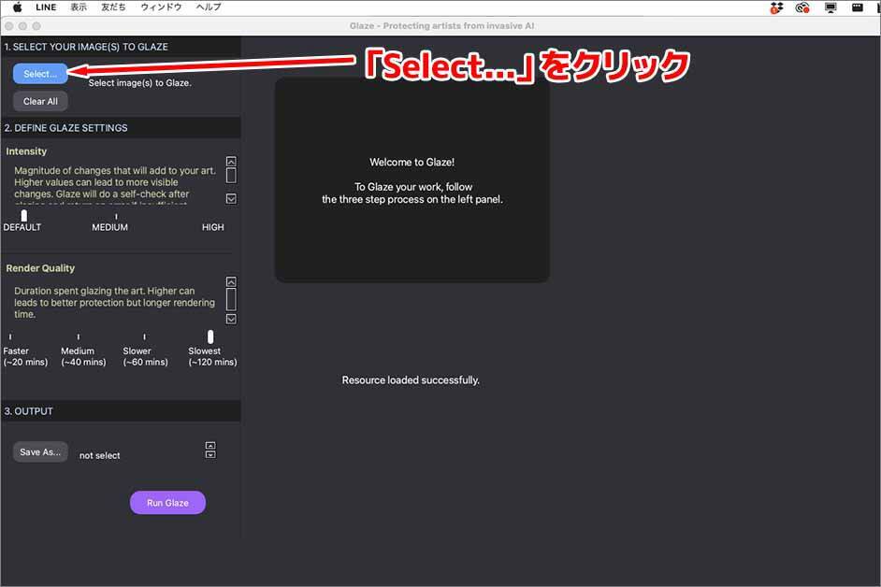Click output path scroll up arrow
The image size is (881, 587).
210,446
